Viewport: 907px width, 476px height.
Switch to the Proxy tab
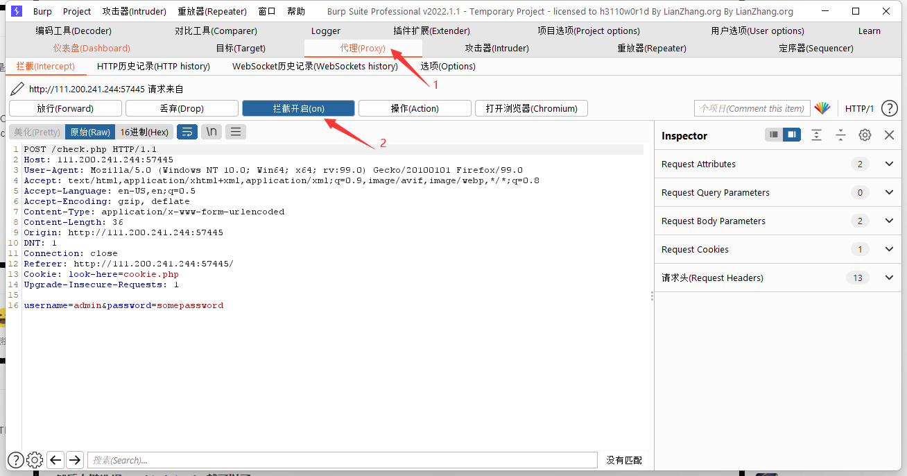tap(363, 48)
